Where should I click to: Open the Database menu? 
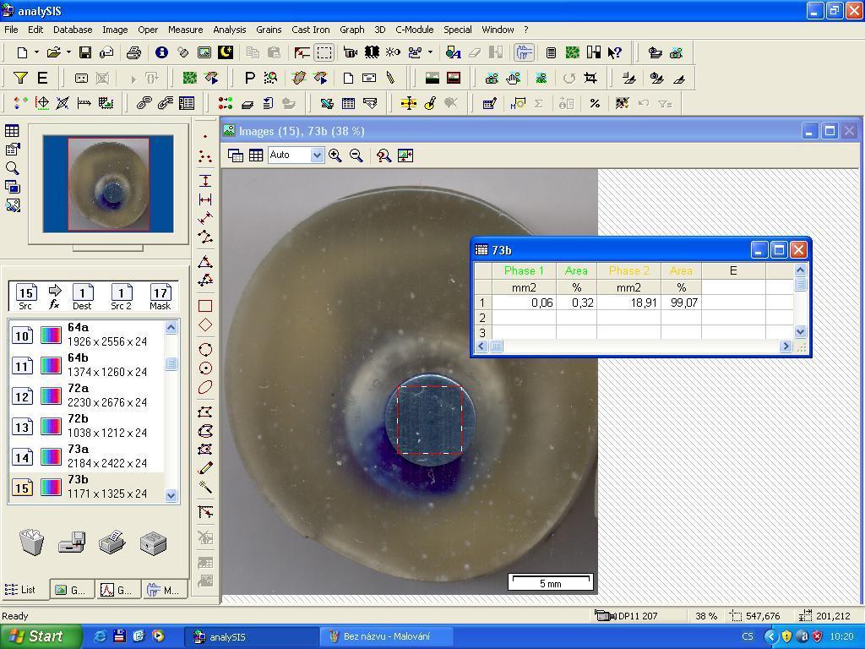(73, 30)
